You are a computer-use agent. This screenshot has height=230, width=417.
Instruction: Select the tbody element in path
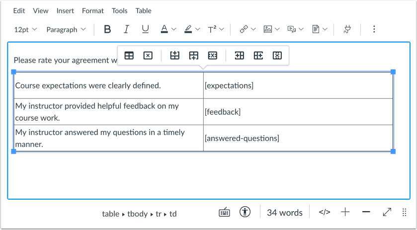point(138,214)
